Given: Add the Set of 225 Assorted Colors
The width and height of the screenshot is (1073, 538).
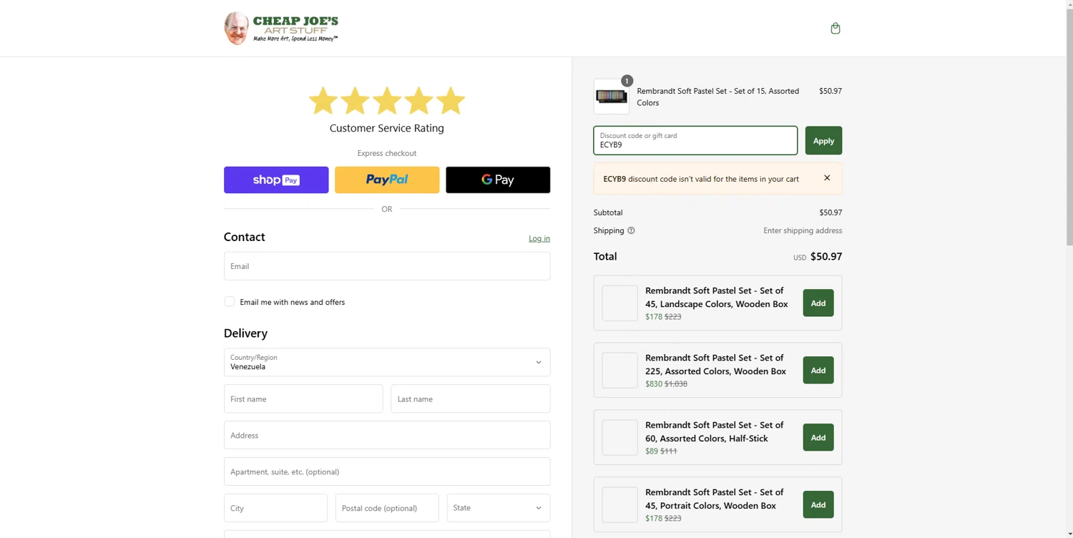Looking at the screenshot, I should [x=818, y=371].
